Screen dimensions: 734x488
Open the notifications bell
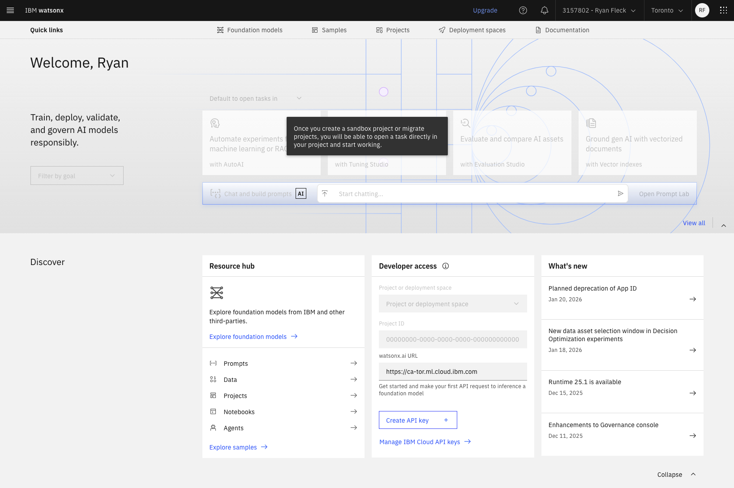click(x=544, y=10)
